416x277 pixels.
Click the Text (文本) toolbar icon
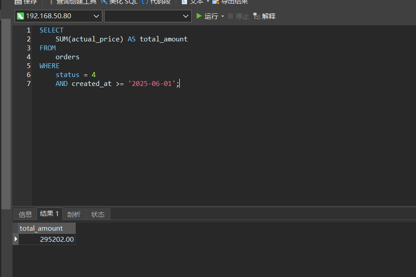pos(184,2)
